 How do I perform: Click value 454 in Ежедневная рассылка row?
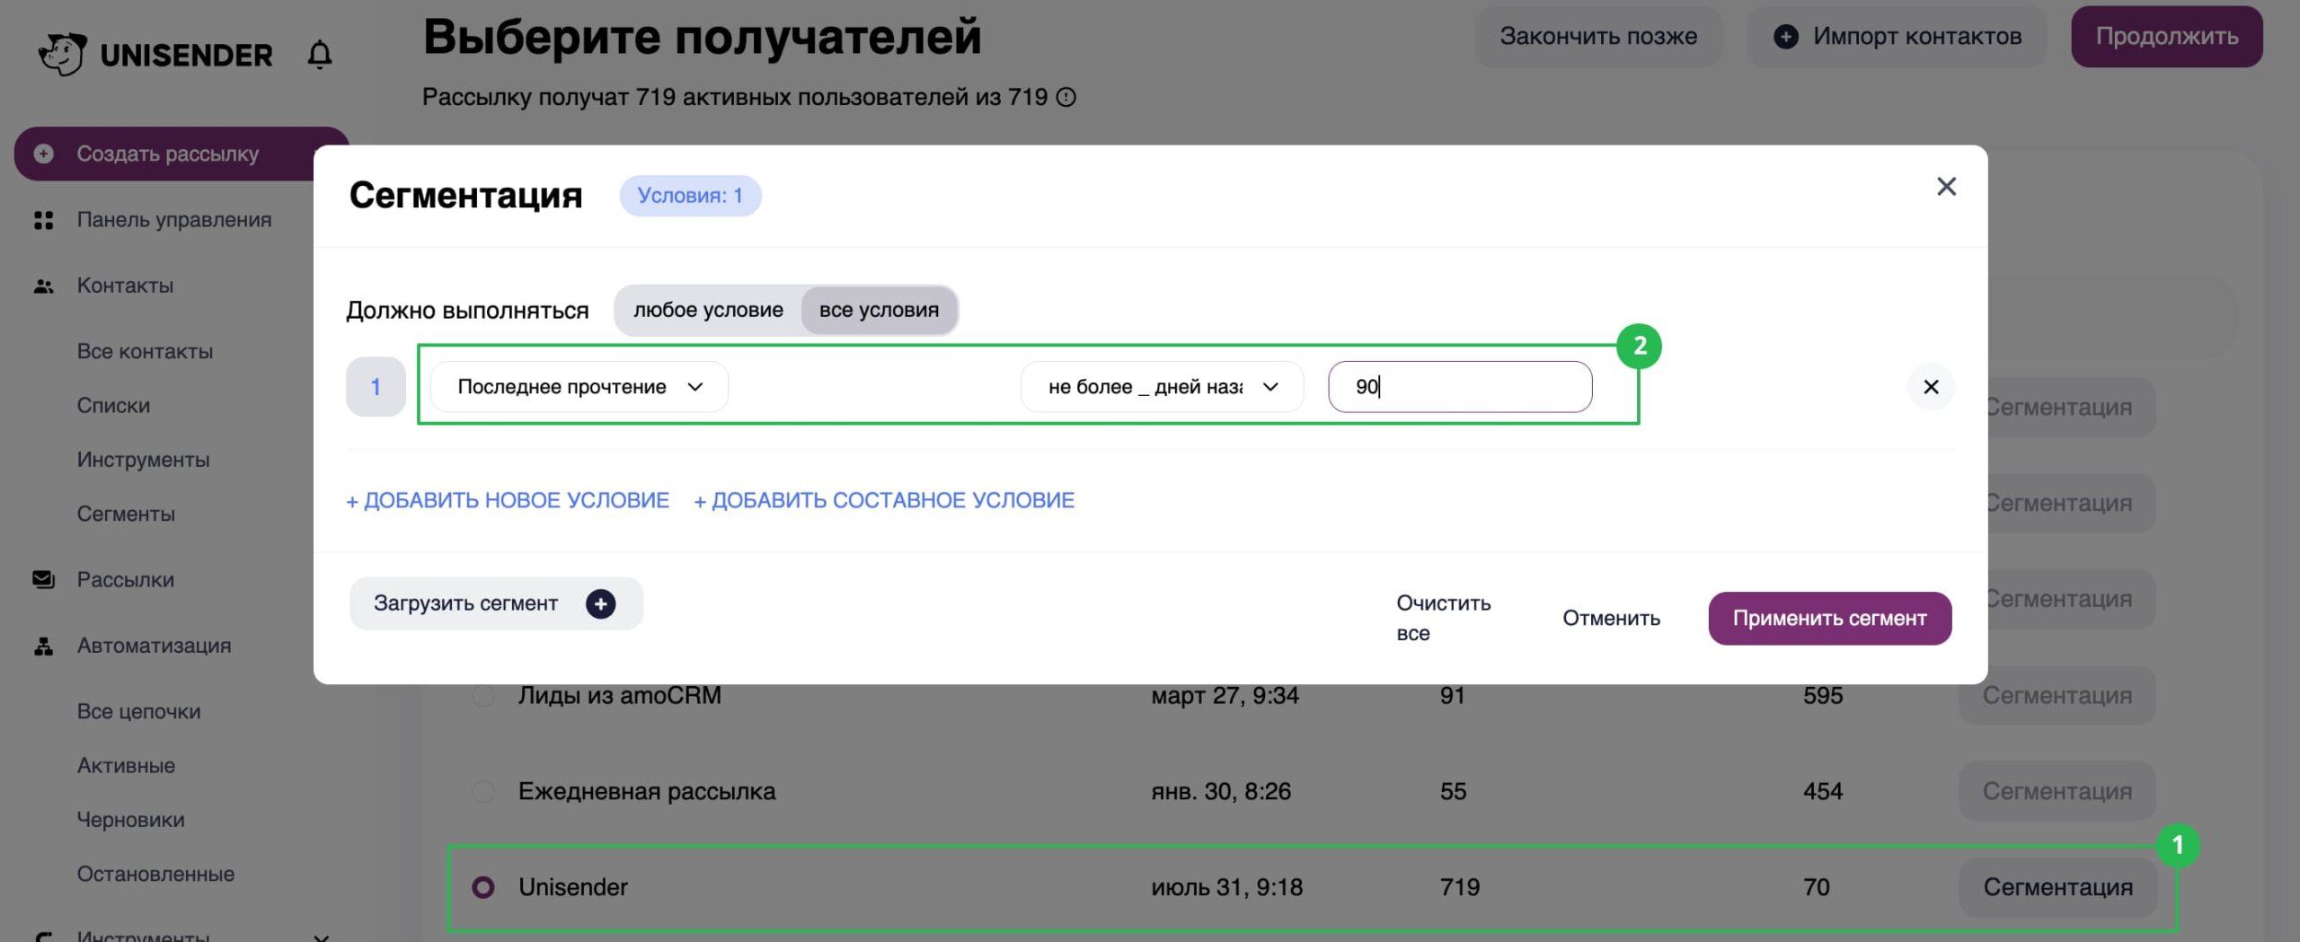(1823, 791)
